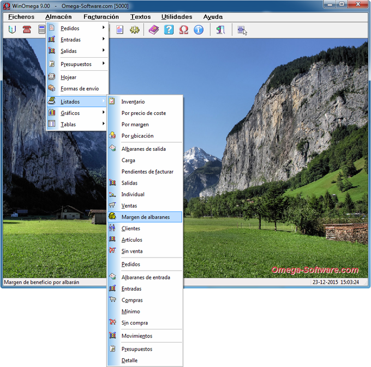Click the Tablas table icon
Screen dimensions: 371x367
pos(52,124)
